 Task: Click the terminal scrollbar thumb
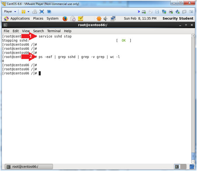pyautogui.click(x=193, y=156)
